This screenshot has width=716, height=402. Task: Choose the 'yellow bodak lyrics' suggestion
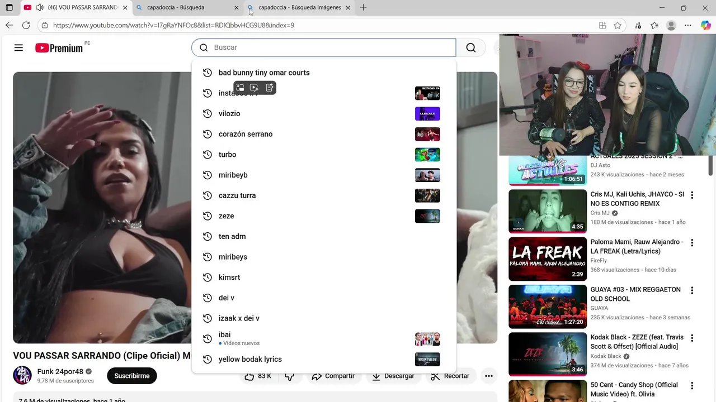coord(324,359)
